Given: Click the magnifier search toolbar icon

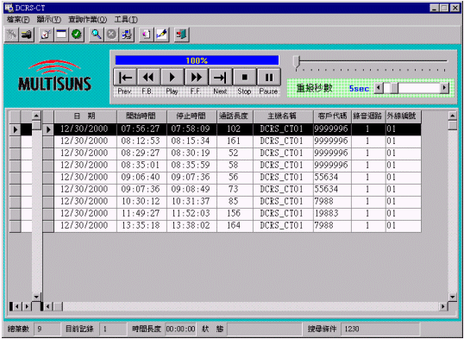Looking at the screenshot, I should [x=96, y=35].
